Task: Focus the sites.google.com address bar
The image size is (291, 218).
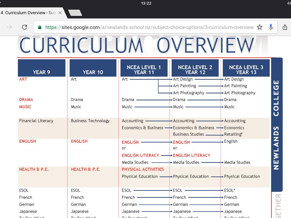Action: click(149, 27)
